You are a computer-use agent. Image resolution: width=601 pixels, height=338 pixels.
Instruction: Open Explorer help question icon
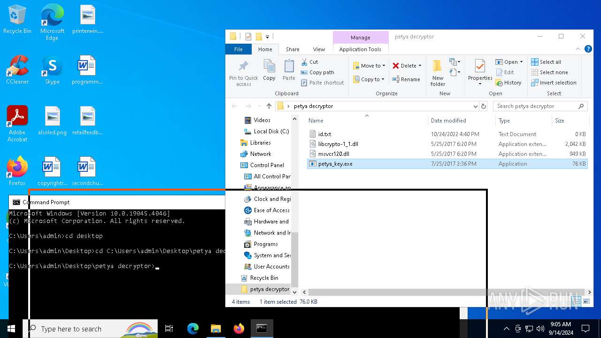pos(588,49)
